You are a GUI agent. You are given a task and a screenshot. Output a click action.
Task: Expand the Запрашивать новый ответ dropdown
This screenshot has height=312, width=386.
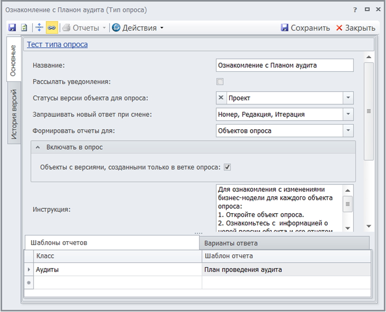click(x=348, y=115)
